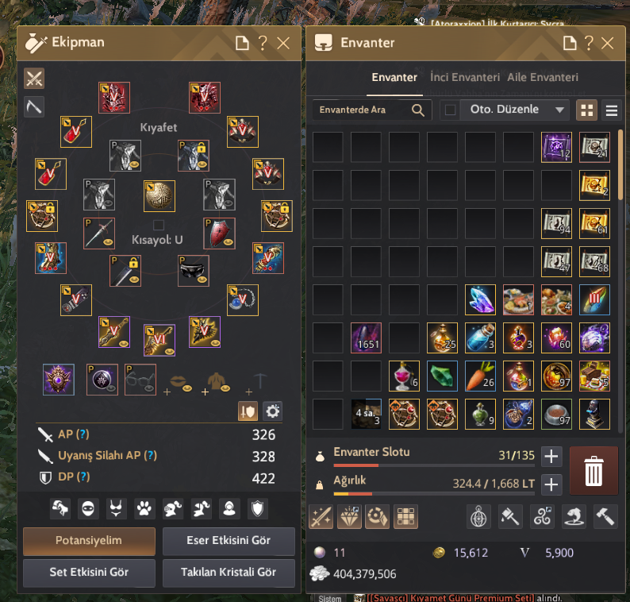Expand inventory slots with plus button
The height and width of the screenshot is (602, 630).
click(x=551, y=457)
